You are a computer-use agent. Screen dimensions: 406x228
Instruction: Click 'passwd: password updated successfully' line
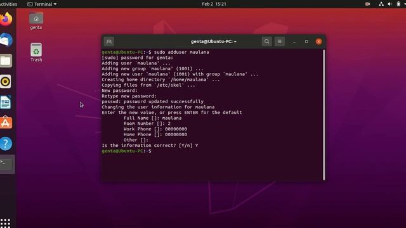152,101
